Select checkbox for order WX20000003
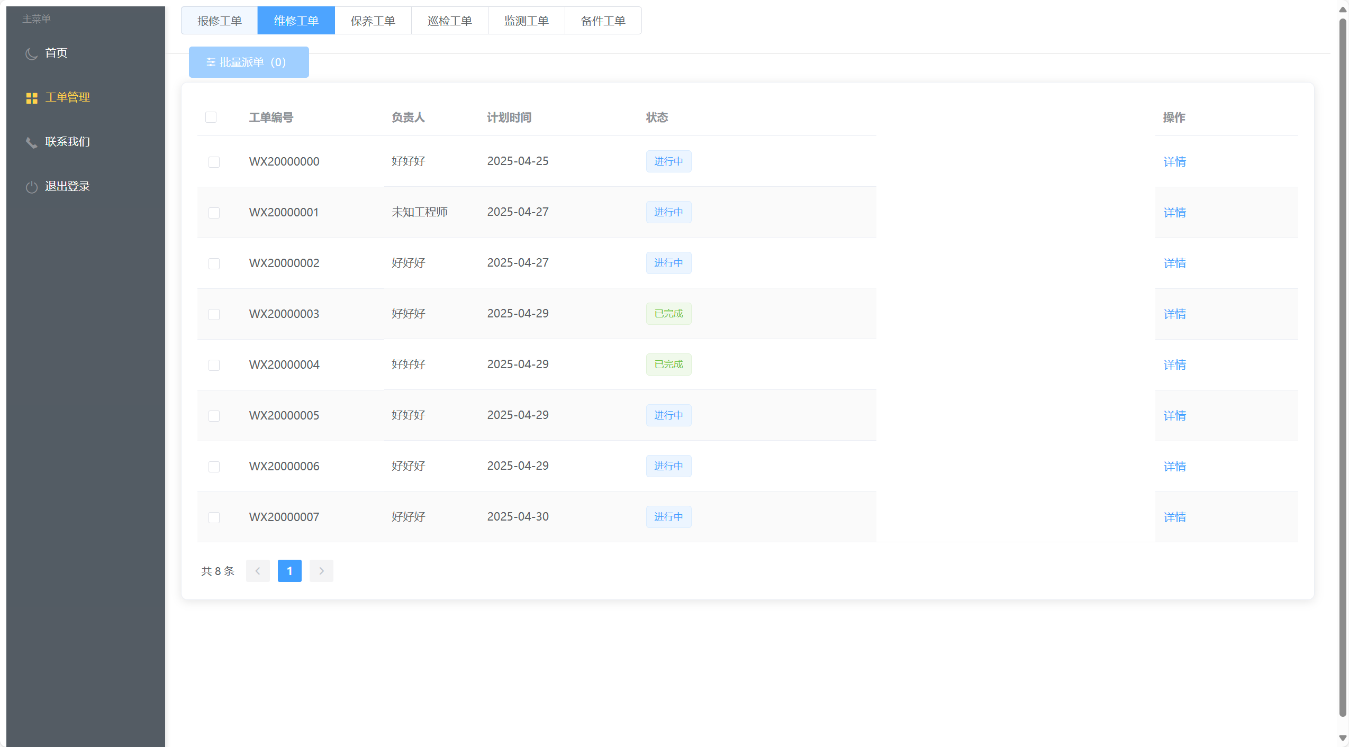1349x747 pixels. coord(214,314)
